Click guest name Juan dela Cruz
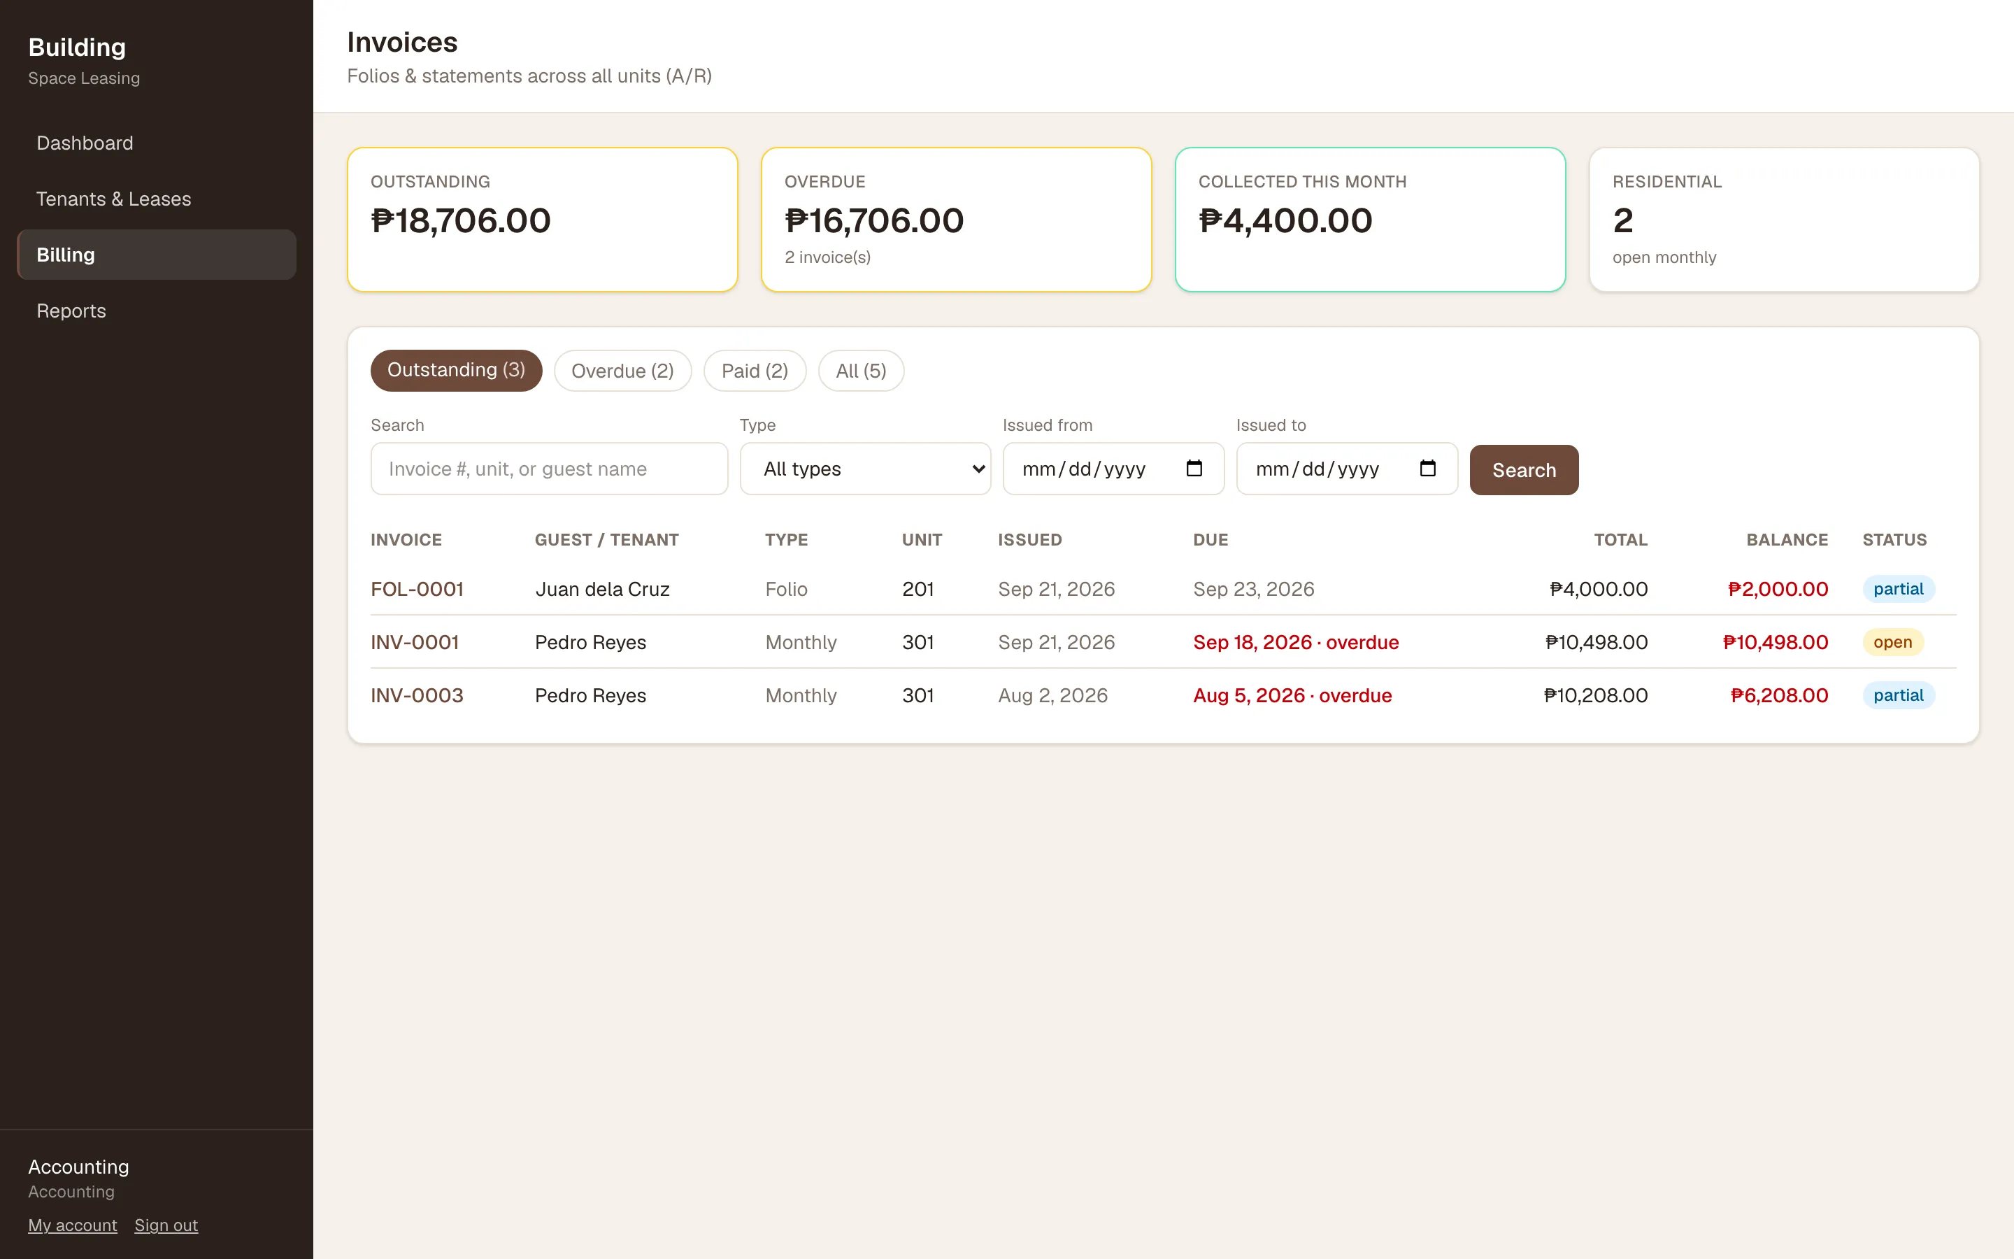Viewport: 2014px width, 1259px height. (x=601, y=589)
